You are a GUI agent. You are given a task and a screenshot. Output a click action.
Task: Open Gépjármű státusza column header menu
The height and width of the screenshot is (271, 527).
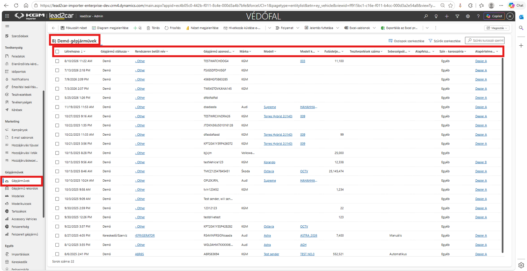[x=115, y=52]
